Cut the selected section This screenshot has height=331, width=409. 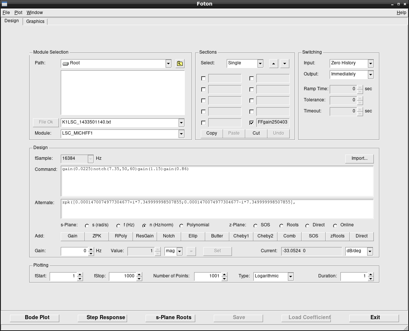[256, 134]
